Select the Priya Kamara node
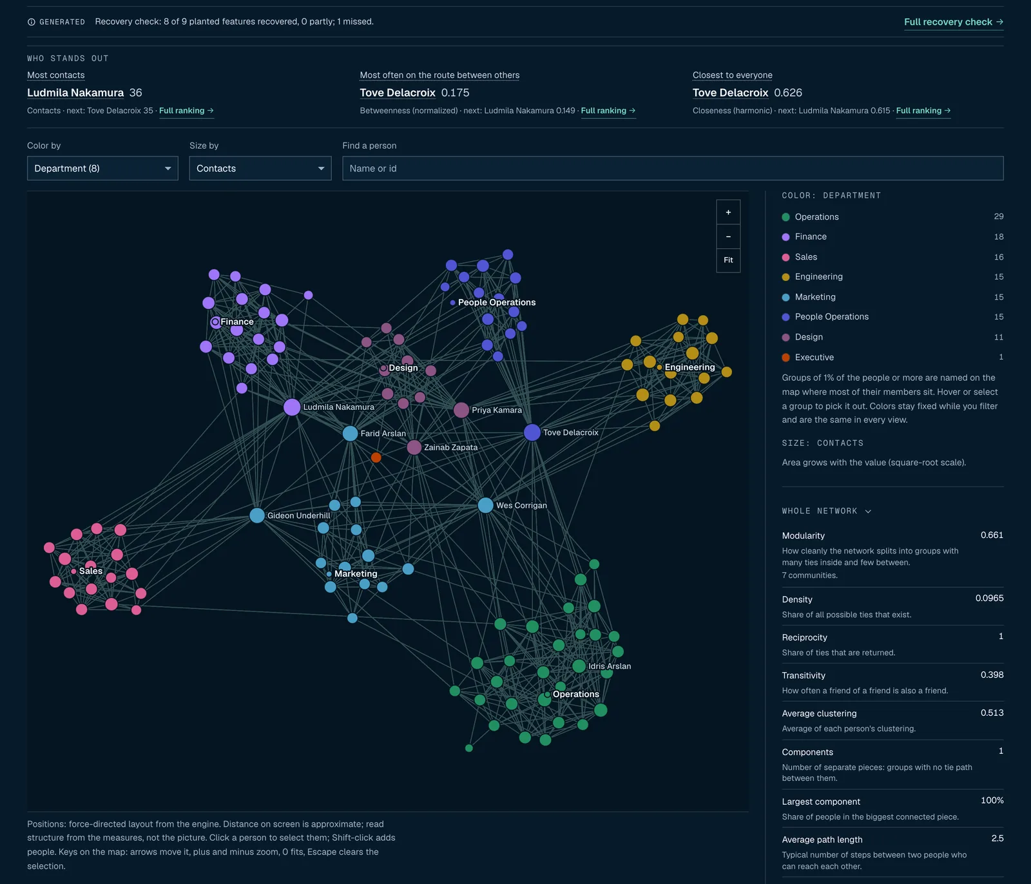The width and height of the screenshot is (1031, 884). pyautogui.click(x=461, y=410)
